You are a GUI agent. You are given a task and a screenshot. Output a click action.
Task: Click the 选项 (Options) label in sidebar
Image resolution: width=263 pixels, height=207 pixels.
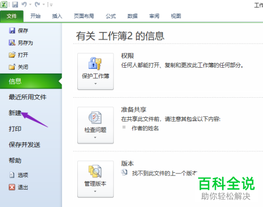click(23, 175)
